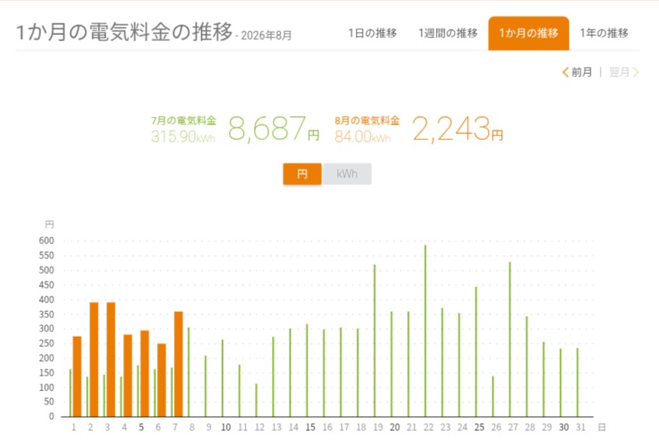Image resolution: width=659 pixels, height=444 pixels.
Task: Open the 1日の推移 tab
Action: 372,33
